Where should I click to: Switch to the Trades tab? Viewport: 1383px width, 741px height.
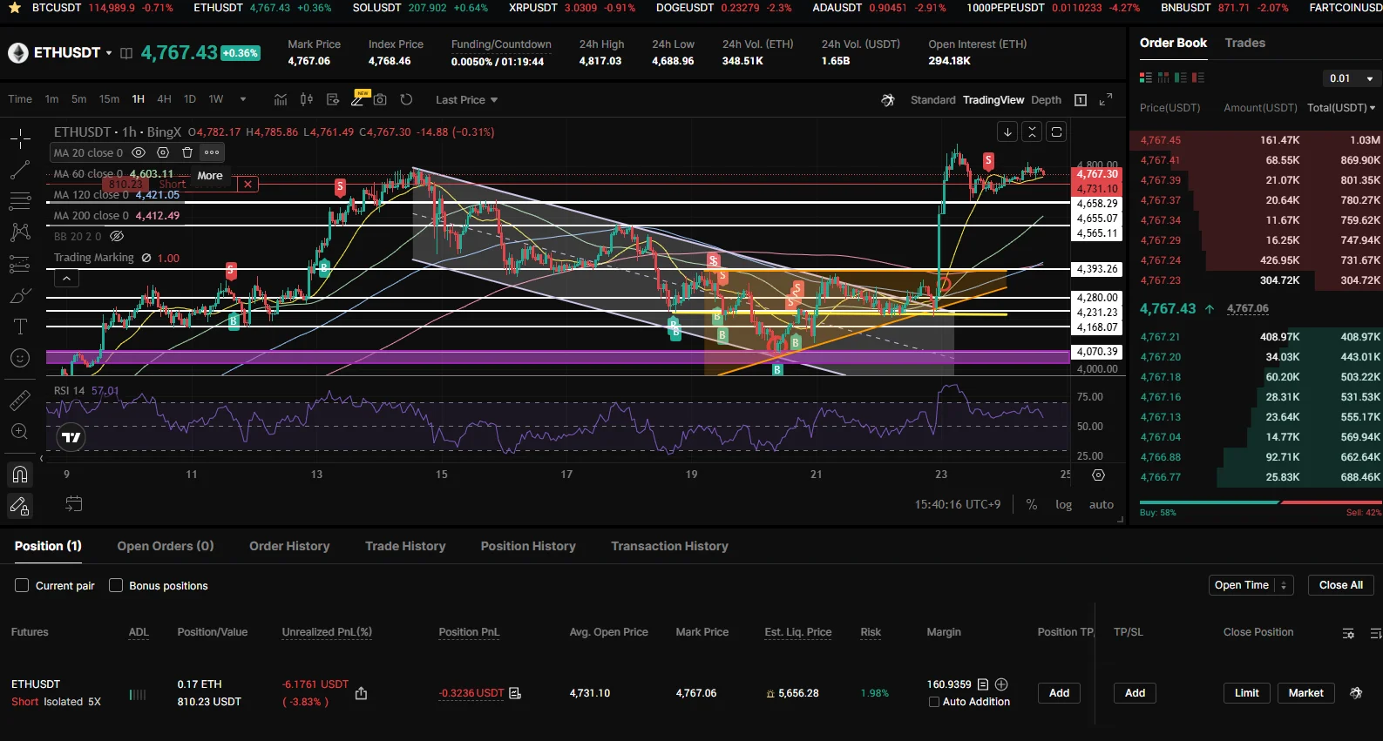click(1244, 43)
